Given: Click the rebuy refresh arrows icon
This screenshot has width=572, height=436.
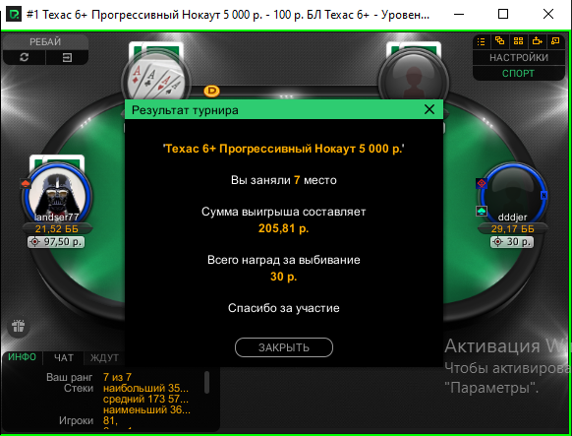Looking at the screenshot, I should pos(24,57).
